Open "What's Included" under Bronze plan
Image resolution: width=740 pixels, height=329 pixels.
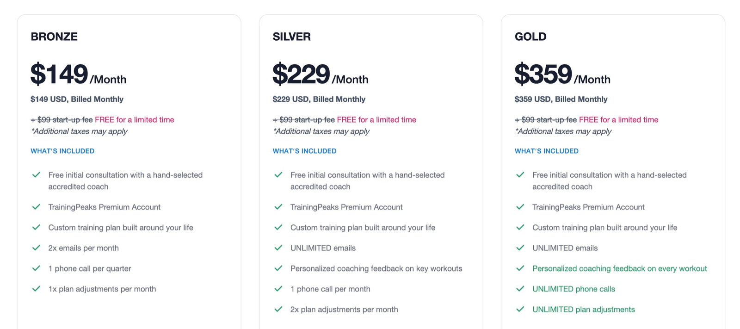[x=62, y=151]
